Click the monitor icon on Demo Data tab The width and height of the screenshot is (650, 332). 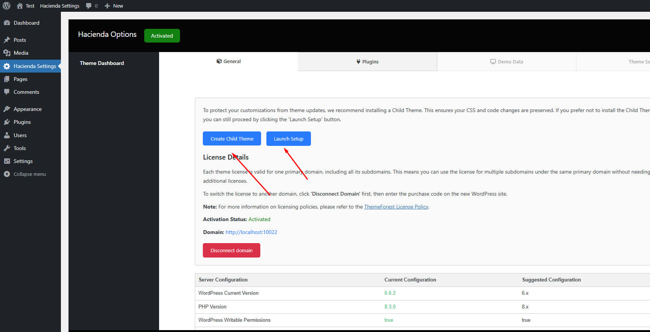(x=493, y=62)
